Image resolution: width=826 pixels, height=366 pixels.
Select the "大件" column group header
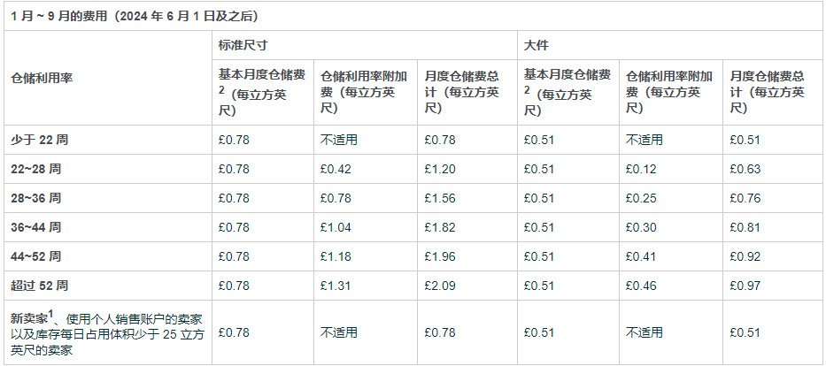535,44
